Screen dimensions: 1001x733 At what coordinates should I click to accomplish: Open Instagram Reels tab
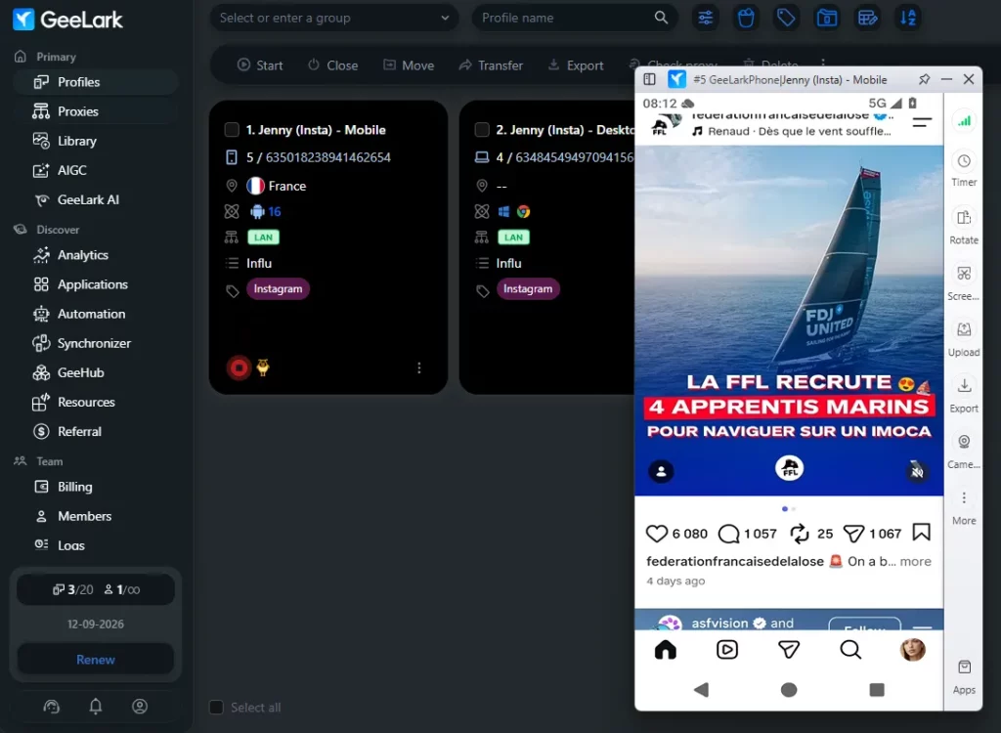coord(727,649)
